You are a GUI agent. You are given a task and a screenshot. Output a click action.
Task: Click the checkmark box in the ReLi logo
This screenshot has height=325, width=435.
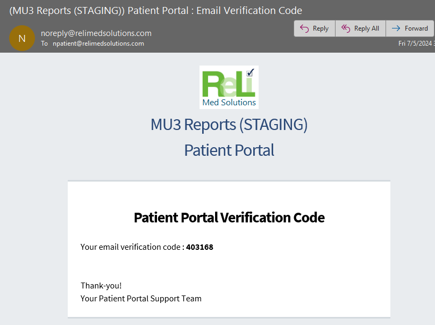(250, 73)
